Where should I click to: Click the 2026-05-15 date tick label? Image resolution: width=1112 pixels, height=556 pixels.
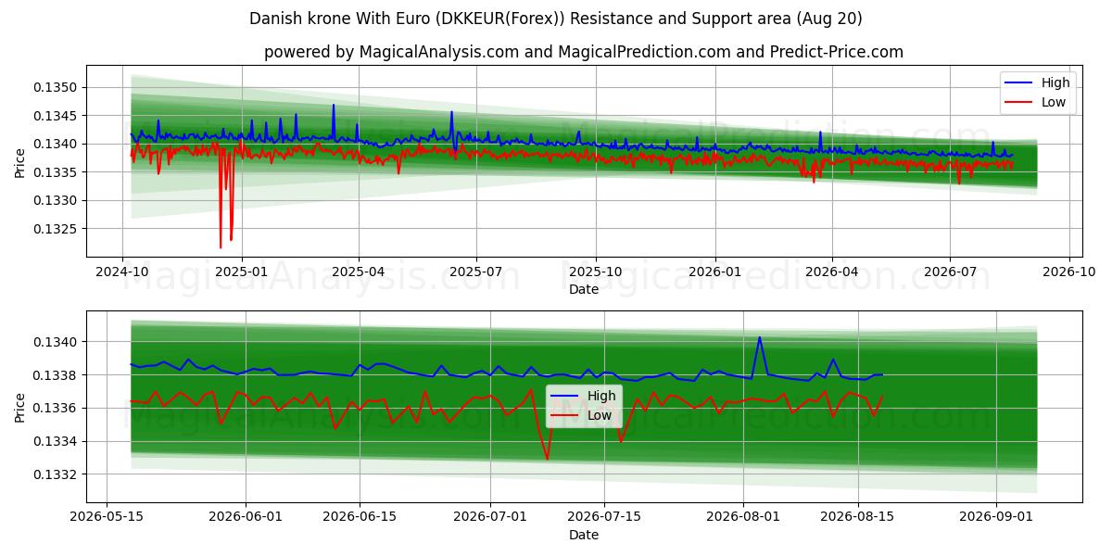[x=106, y=518]
